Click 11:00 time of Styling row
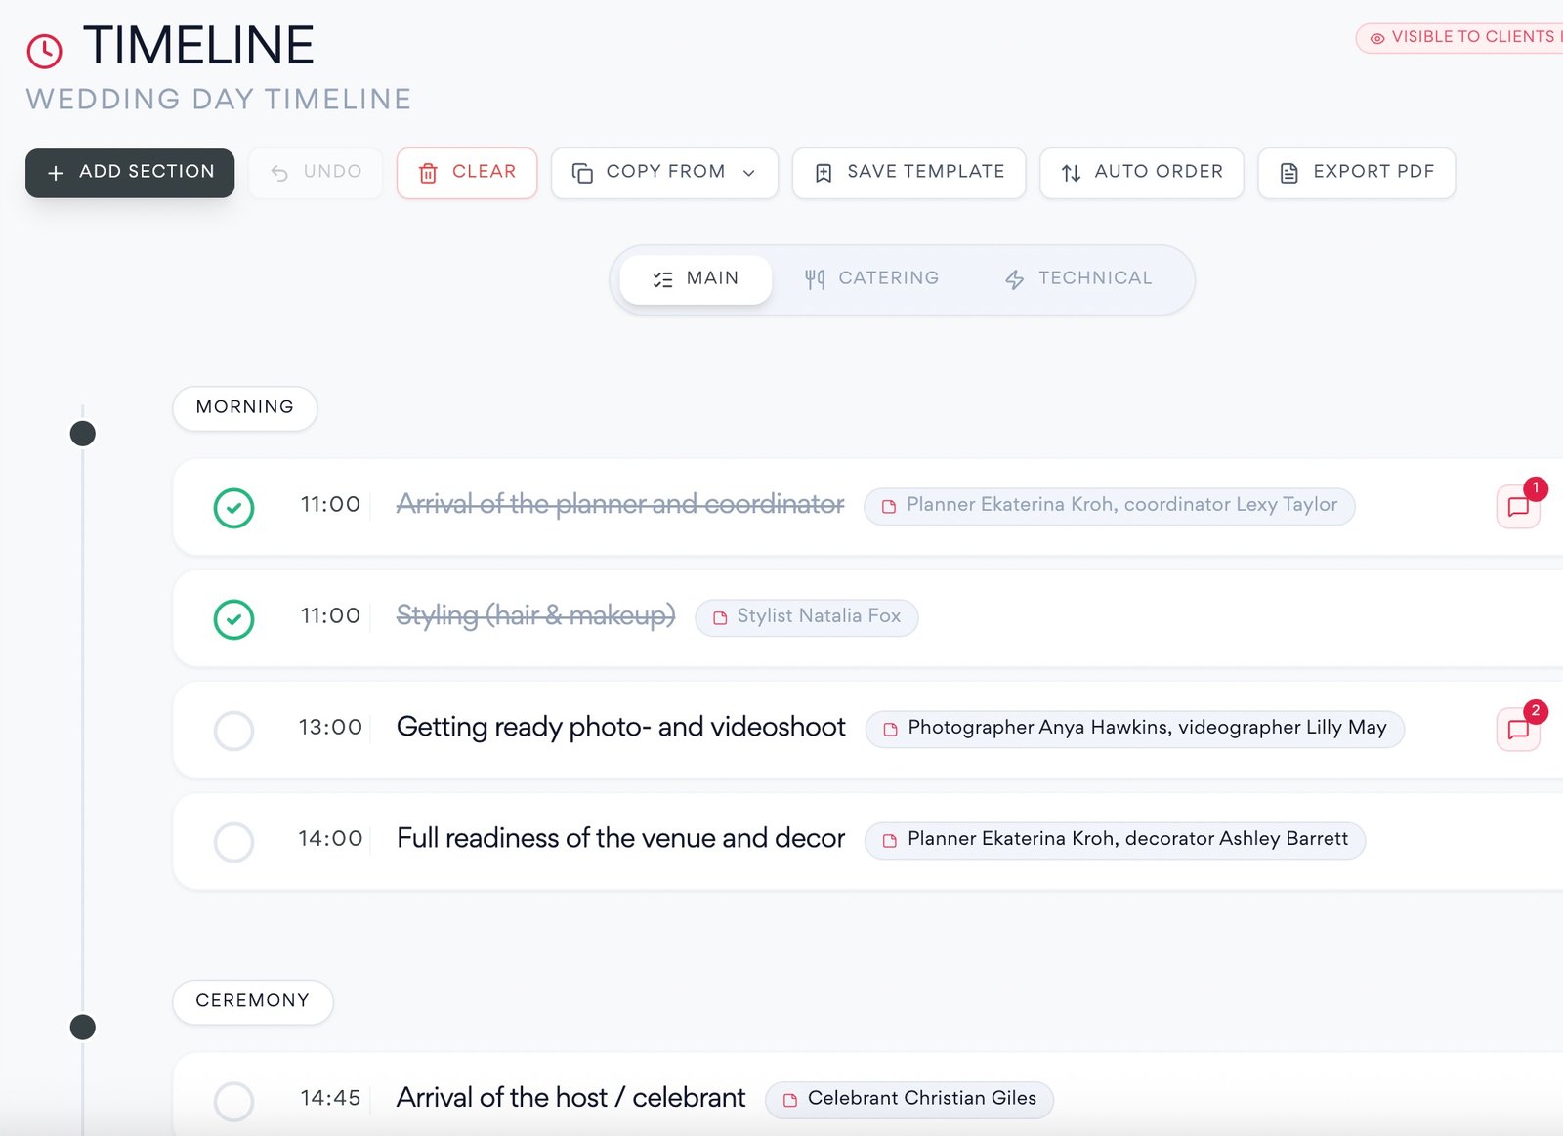1563x1136 pixels. pos(330,616)
